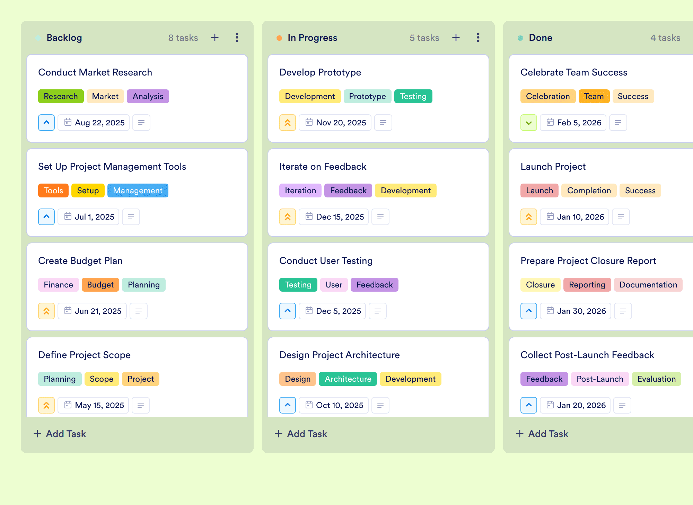Click the plus icon in In Progress header
This screenshot has width=693, height=505.
pos(456,37)
